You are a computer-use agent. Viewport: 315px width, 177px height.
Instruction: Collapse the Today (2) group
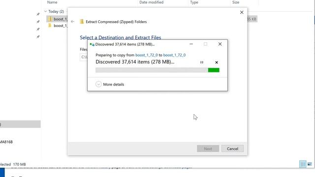point(45,11)
